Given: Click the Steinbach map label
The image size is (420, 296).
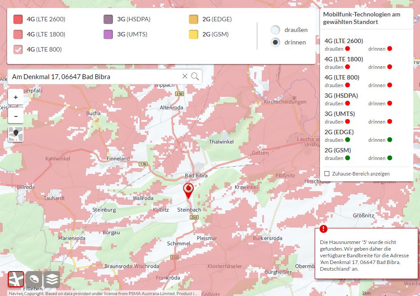Looking at the screenshot, I should tap(189, 210).
